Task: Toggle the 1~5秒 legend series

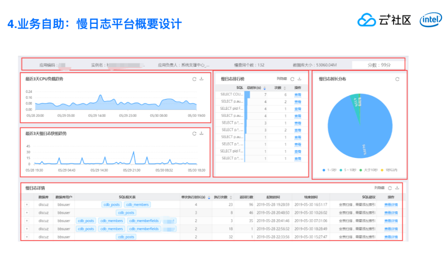Action: 330,170
